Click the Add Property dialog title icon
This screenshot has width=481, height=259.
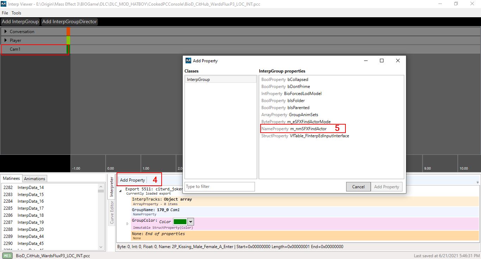[x=188, y=61]
